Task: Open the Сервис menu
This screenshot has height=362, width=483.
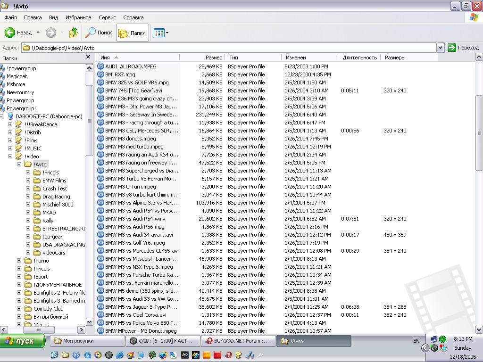Action: (107, 17)
